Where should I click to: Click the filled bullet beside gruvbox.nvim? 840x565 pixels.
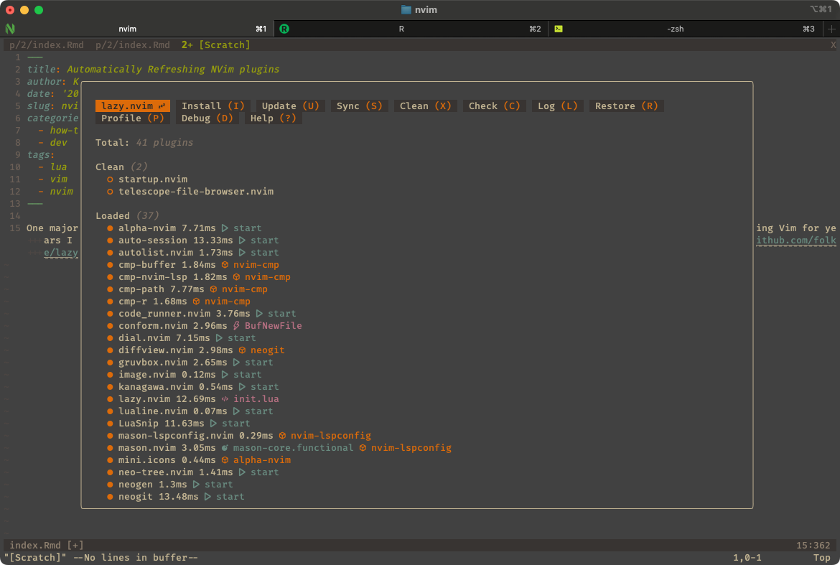[110, 363]
